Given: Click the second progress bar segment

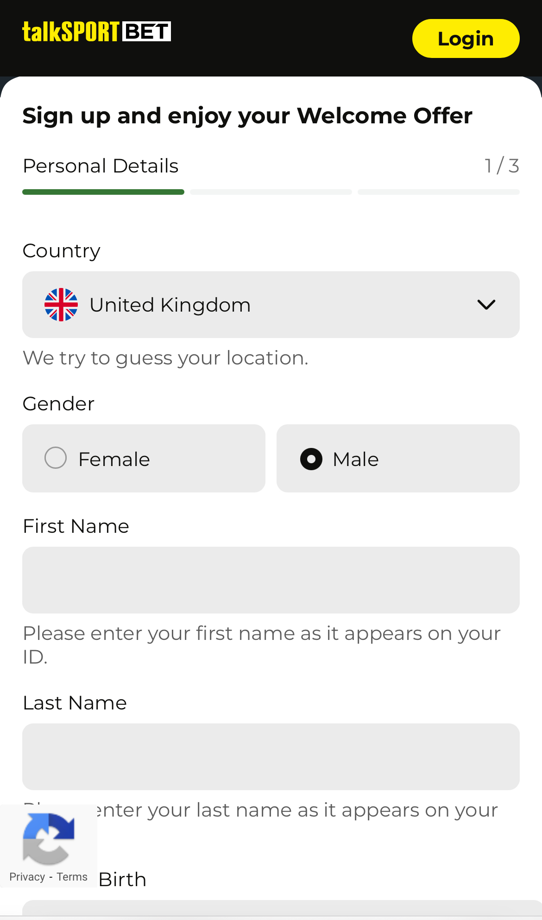Looking at the screenshot, I should coord(271,192).
